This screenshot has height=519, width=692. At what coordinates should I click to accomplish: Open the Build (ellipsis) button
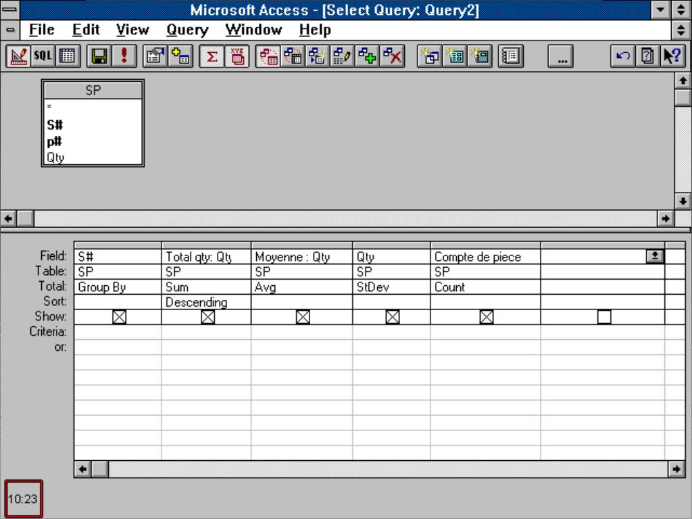coord(560,56)
